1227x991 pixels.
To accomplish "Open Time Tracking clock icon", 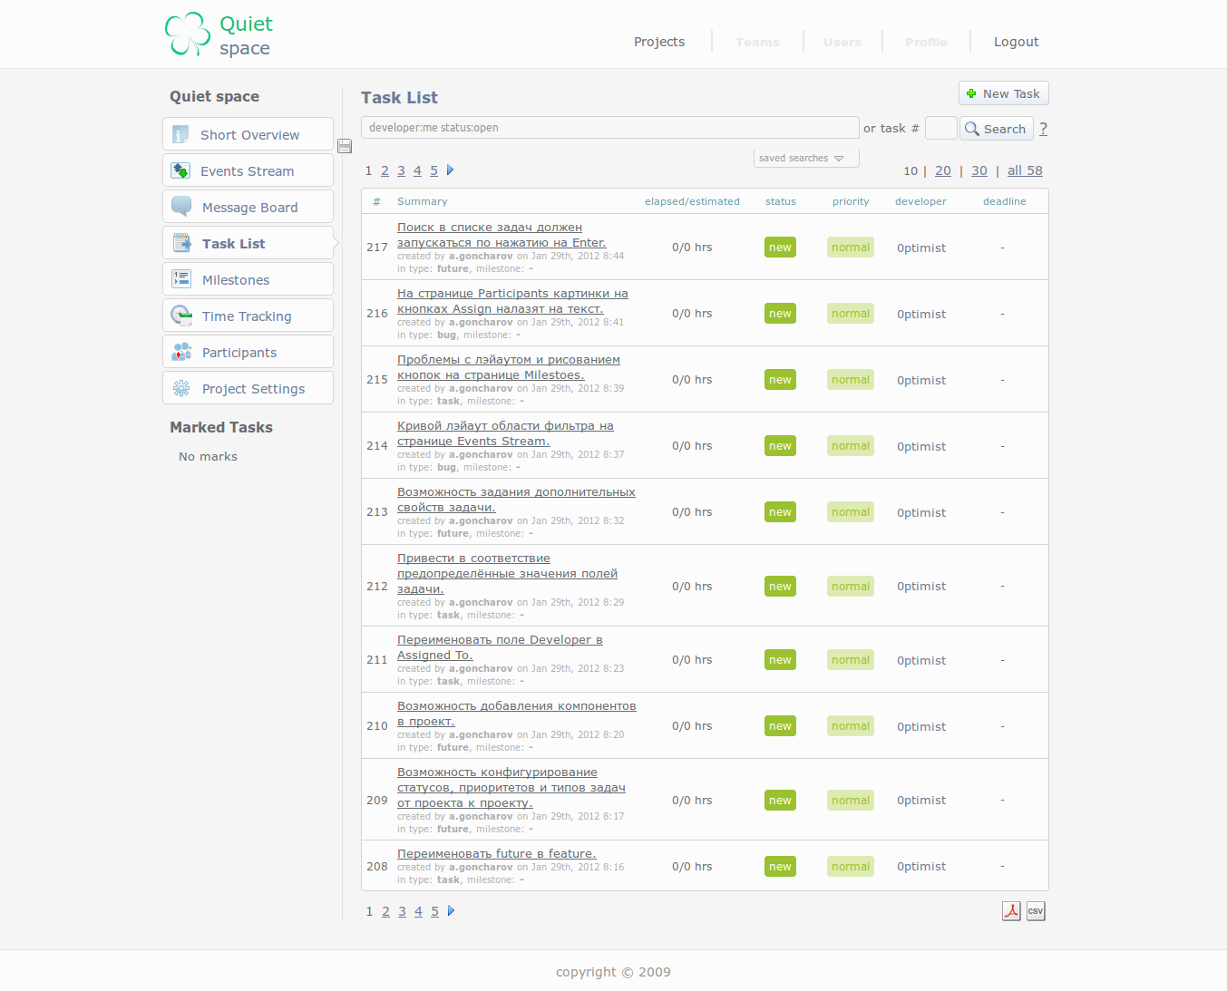I will [181, 316].
